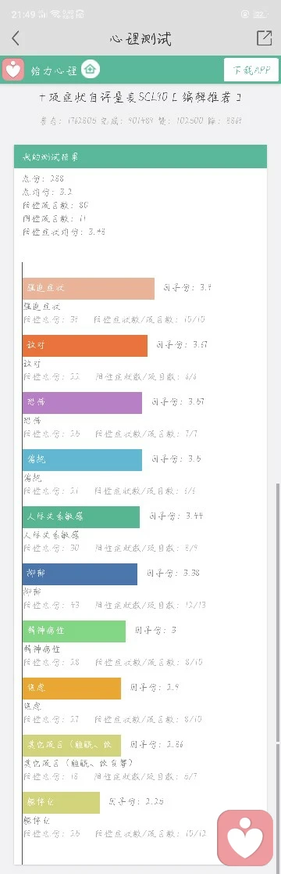Screen dimensions: 281x874
Task: Click the vertical scrollbar on right edge
Action: (x=279, y=613)
